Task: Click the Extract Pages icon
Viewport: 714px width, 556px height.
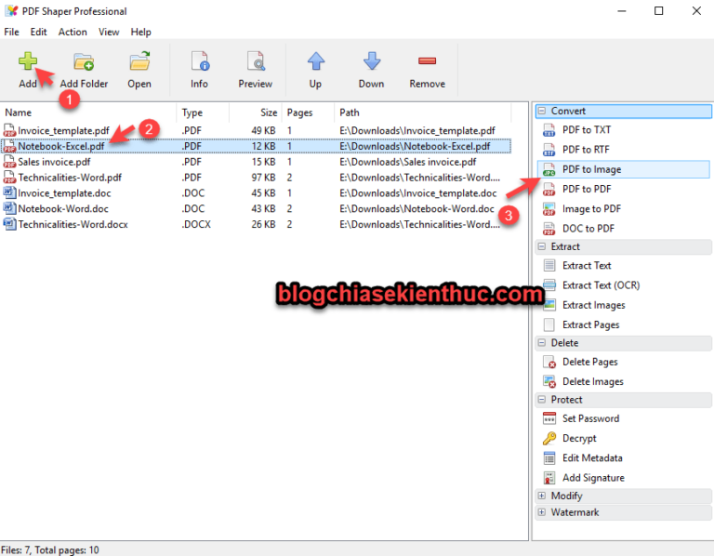Action: point(549,324)
